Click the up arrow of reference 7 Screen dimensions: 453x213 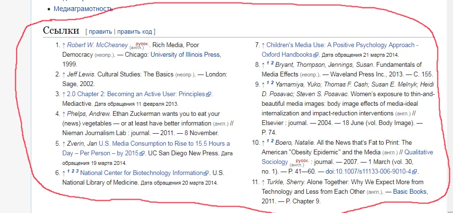(263, 45)
